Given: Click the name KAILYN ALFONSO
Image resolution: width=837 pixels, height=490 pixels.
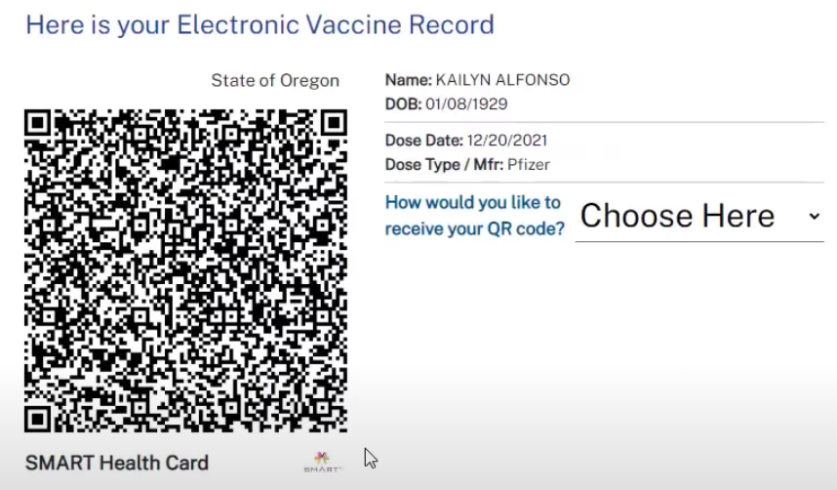Looking at the screenshot, I should (x=502, y=80).
